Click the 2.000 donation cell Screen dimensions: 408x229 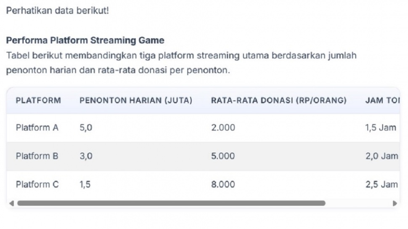pyautogui.click(x=223, y=128)
